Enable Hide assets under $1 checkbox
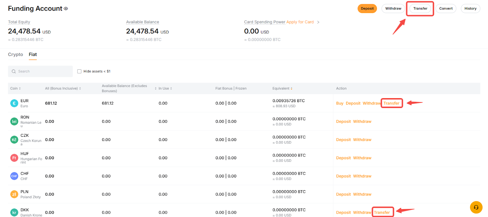 [x=79, y=71]
